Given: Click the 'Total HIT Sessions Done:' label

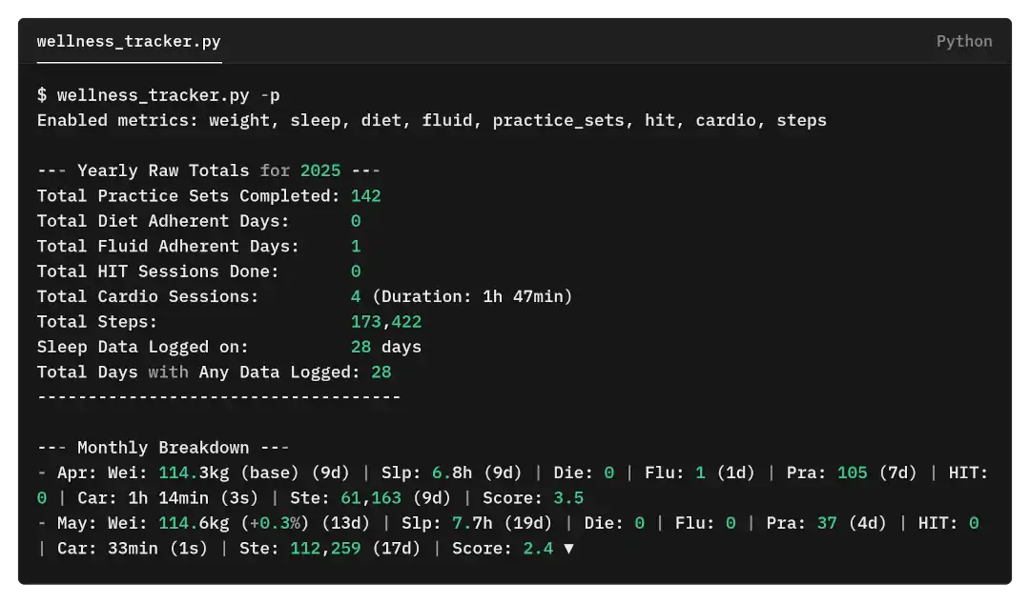Looking at the screenshot, I should (x=157, y=271).
